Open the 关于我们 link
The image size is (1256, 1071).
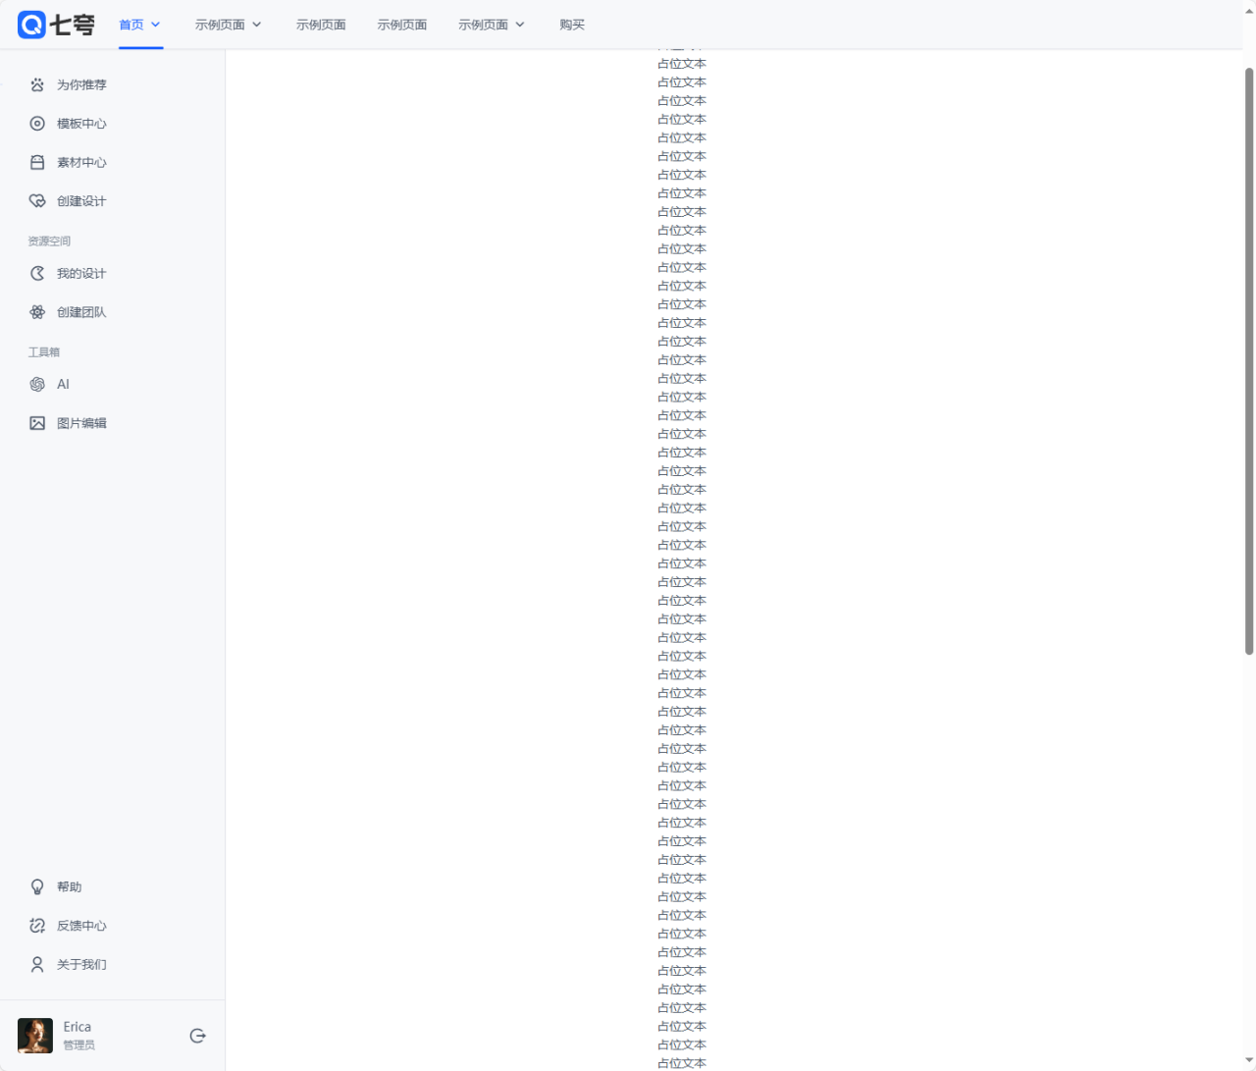tap(81, 965)
